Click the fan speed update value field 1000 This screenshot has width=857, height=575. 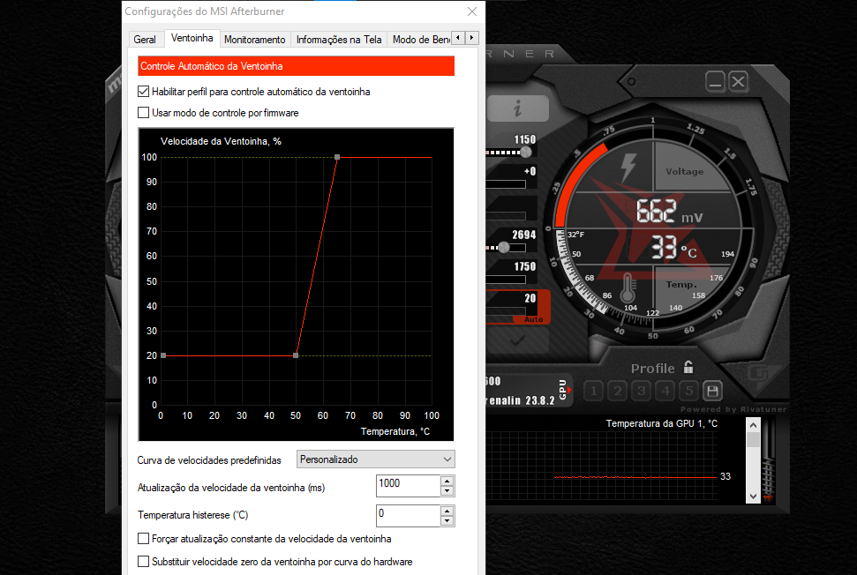409,485
